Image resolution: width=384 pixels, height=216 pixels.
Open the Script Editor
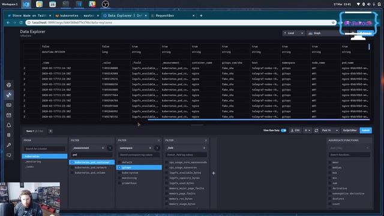[x=349, y=131]
